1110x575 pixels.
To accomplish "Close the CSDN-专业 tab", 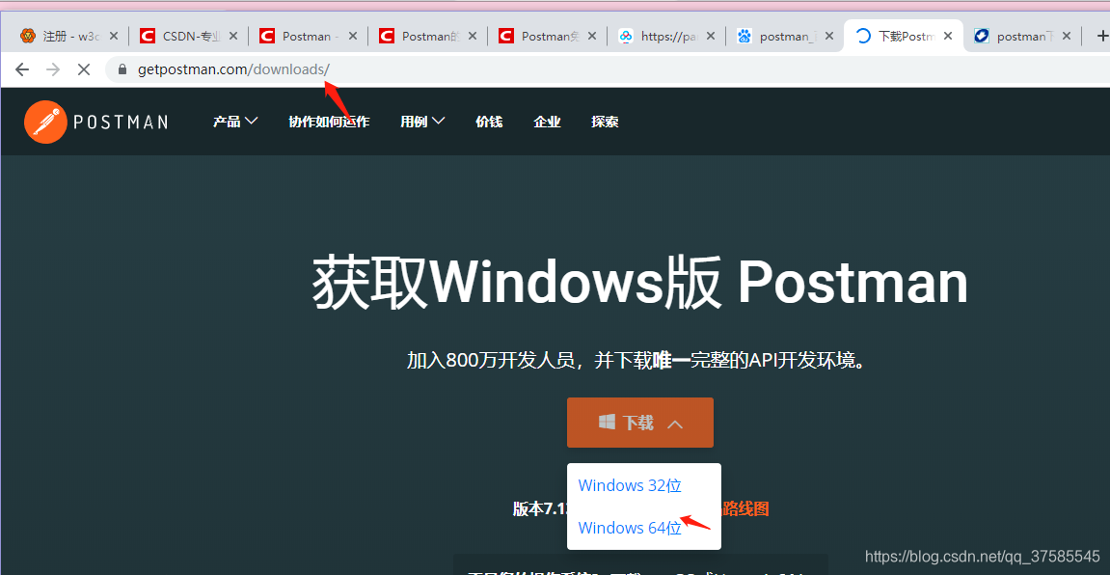I will click(x=233, y=36).
